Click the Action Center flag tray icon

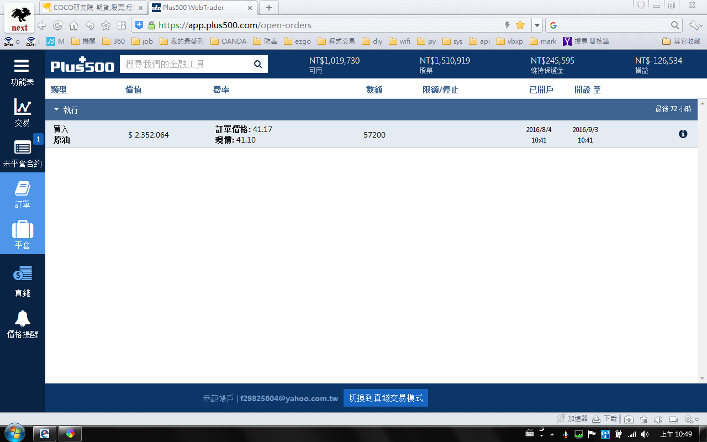(x=592, y=434)
